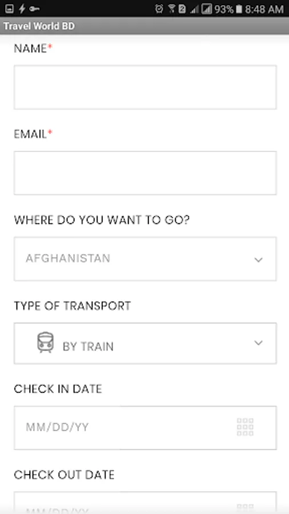Open calendar icon for check out date
289x514 pixels.
point(245,508)
